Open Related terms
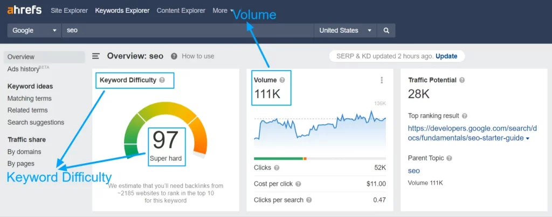 click(x=27, y=110)
